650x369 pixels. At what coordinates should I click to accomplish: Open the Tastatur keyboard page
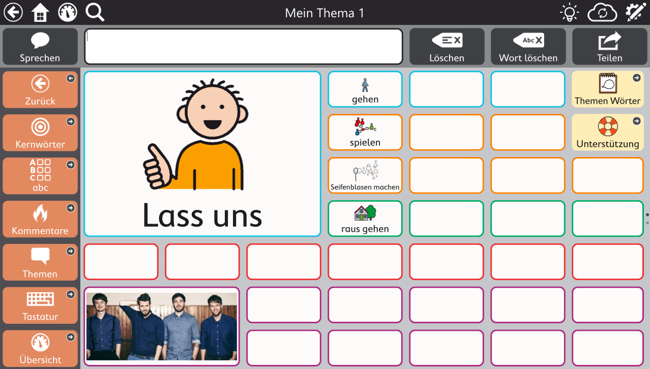(x=40, y=305)
